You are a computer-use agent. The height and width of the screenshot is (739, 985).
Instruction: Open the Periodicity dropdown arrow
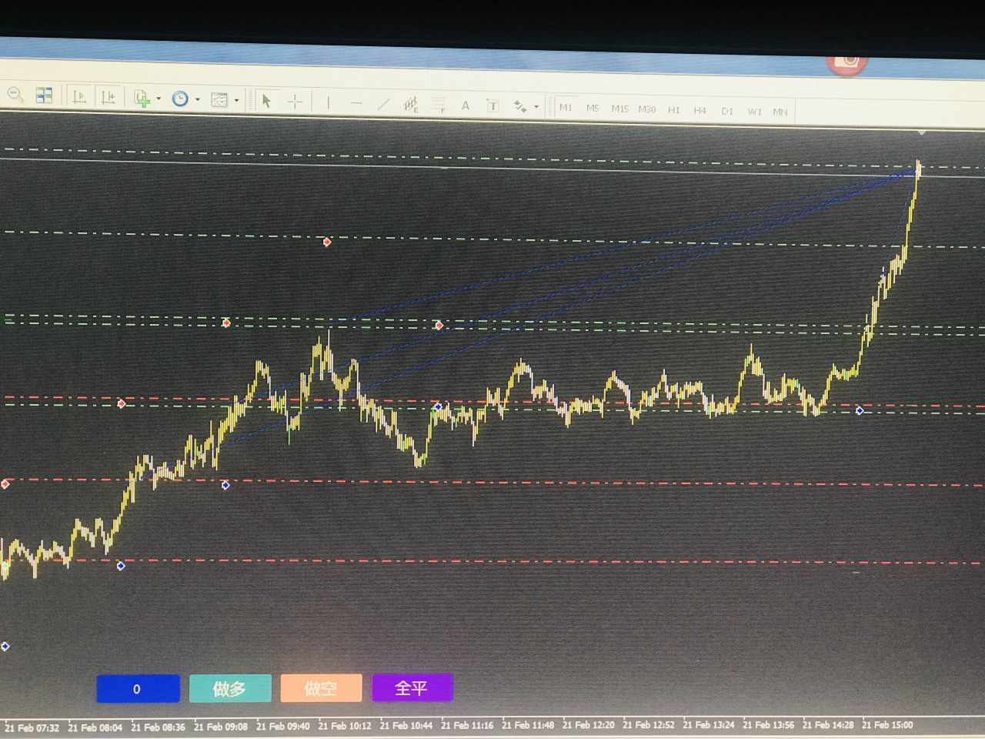198,99
